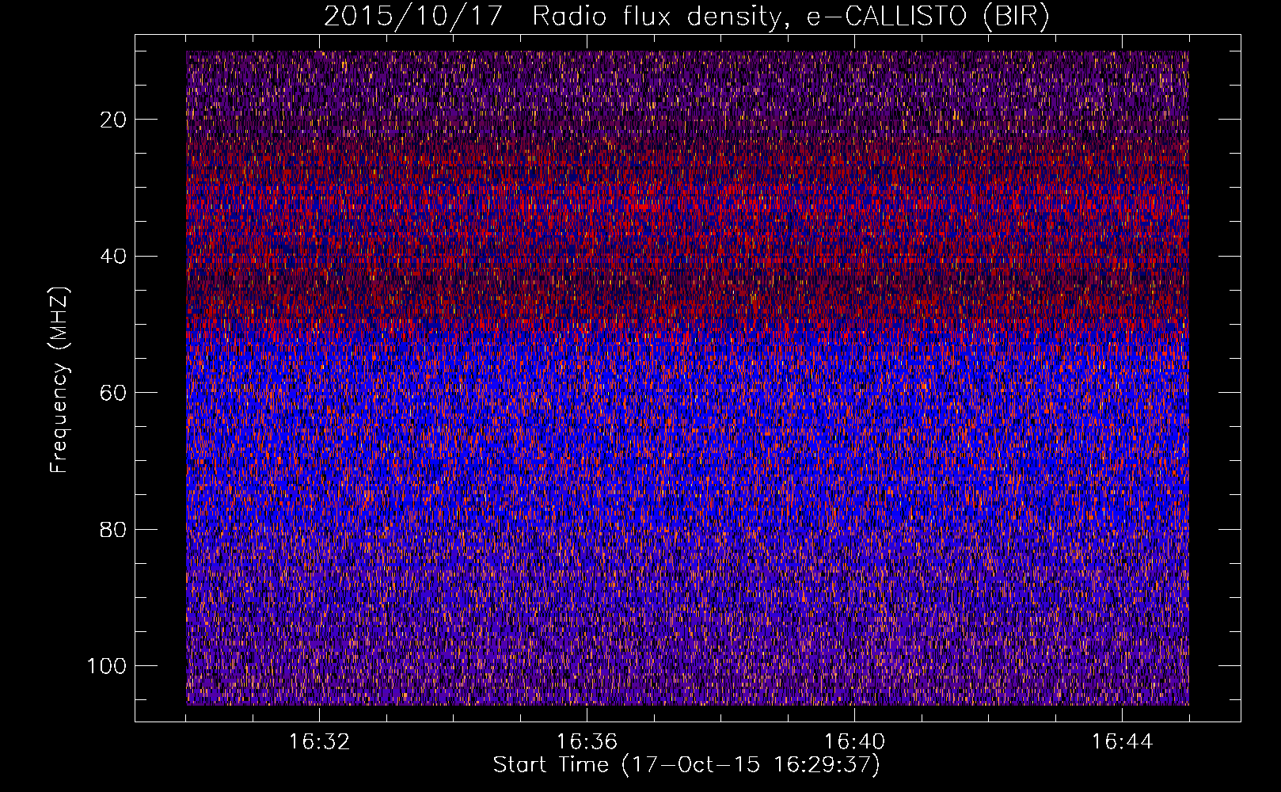Click the 'Start Time (17-Oct-15 16:29:37)' label
Screen dimensions: 1281x792
click(x=686, y=765)
